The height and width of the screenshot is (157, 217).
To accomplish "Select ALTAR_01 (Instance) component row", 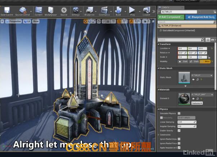I will (x=187, y=26).
